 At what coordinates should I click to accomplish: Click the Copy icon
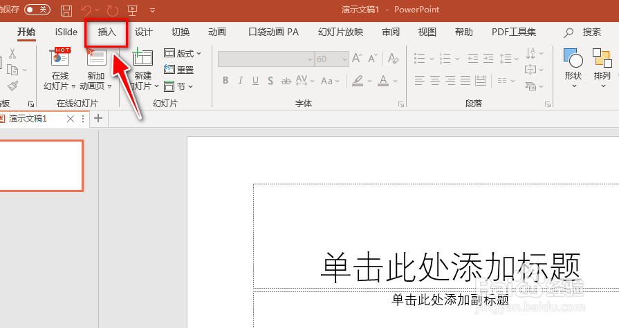(12, 70)
